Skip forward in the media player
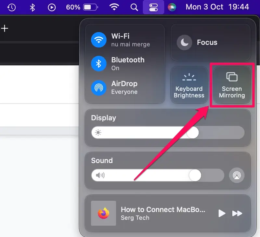260x237 pixels. (x=238, y=213)
